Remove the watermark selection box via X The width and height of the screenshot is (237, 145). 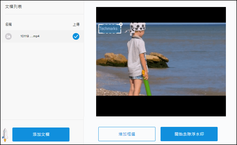(x=121, y=24)
